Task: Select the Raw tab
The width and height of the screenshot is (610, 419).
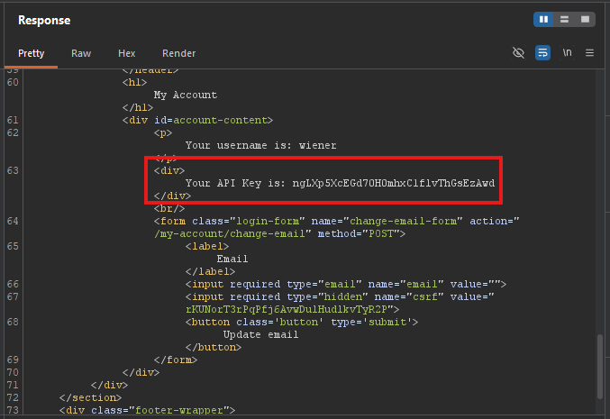Action: coord(81,53)
